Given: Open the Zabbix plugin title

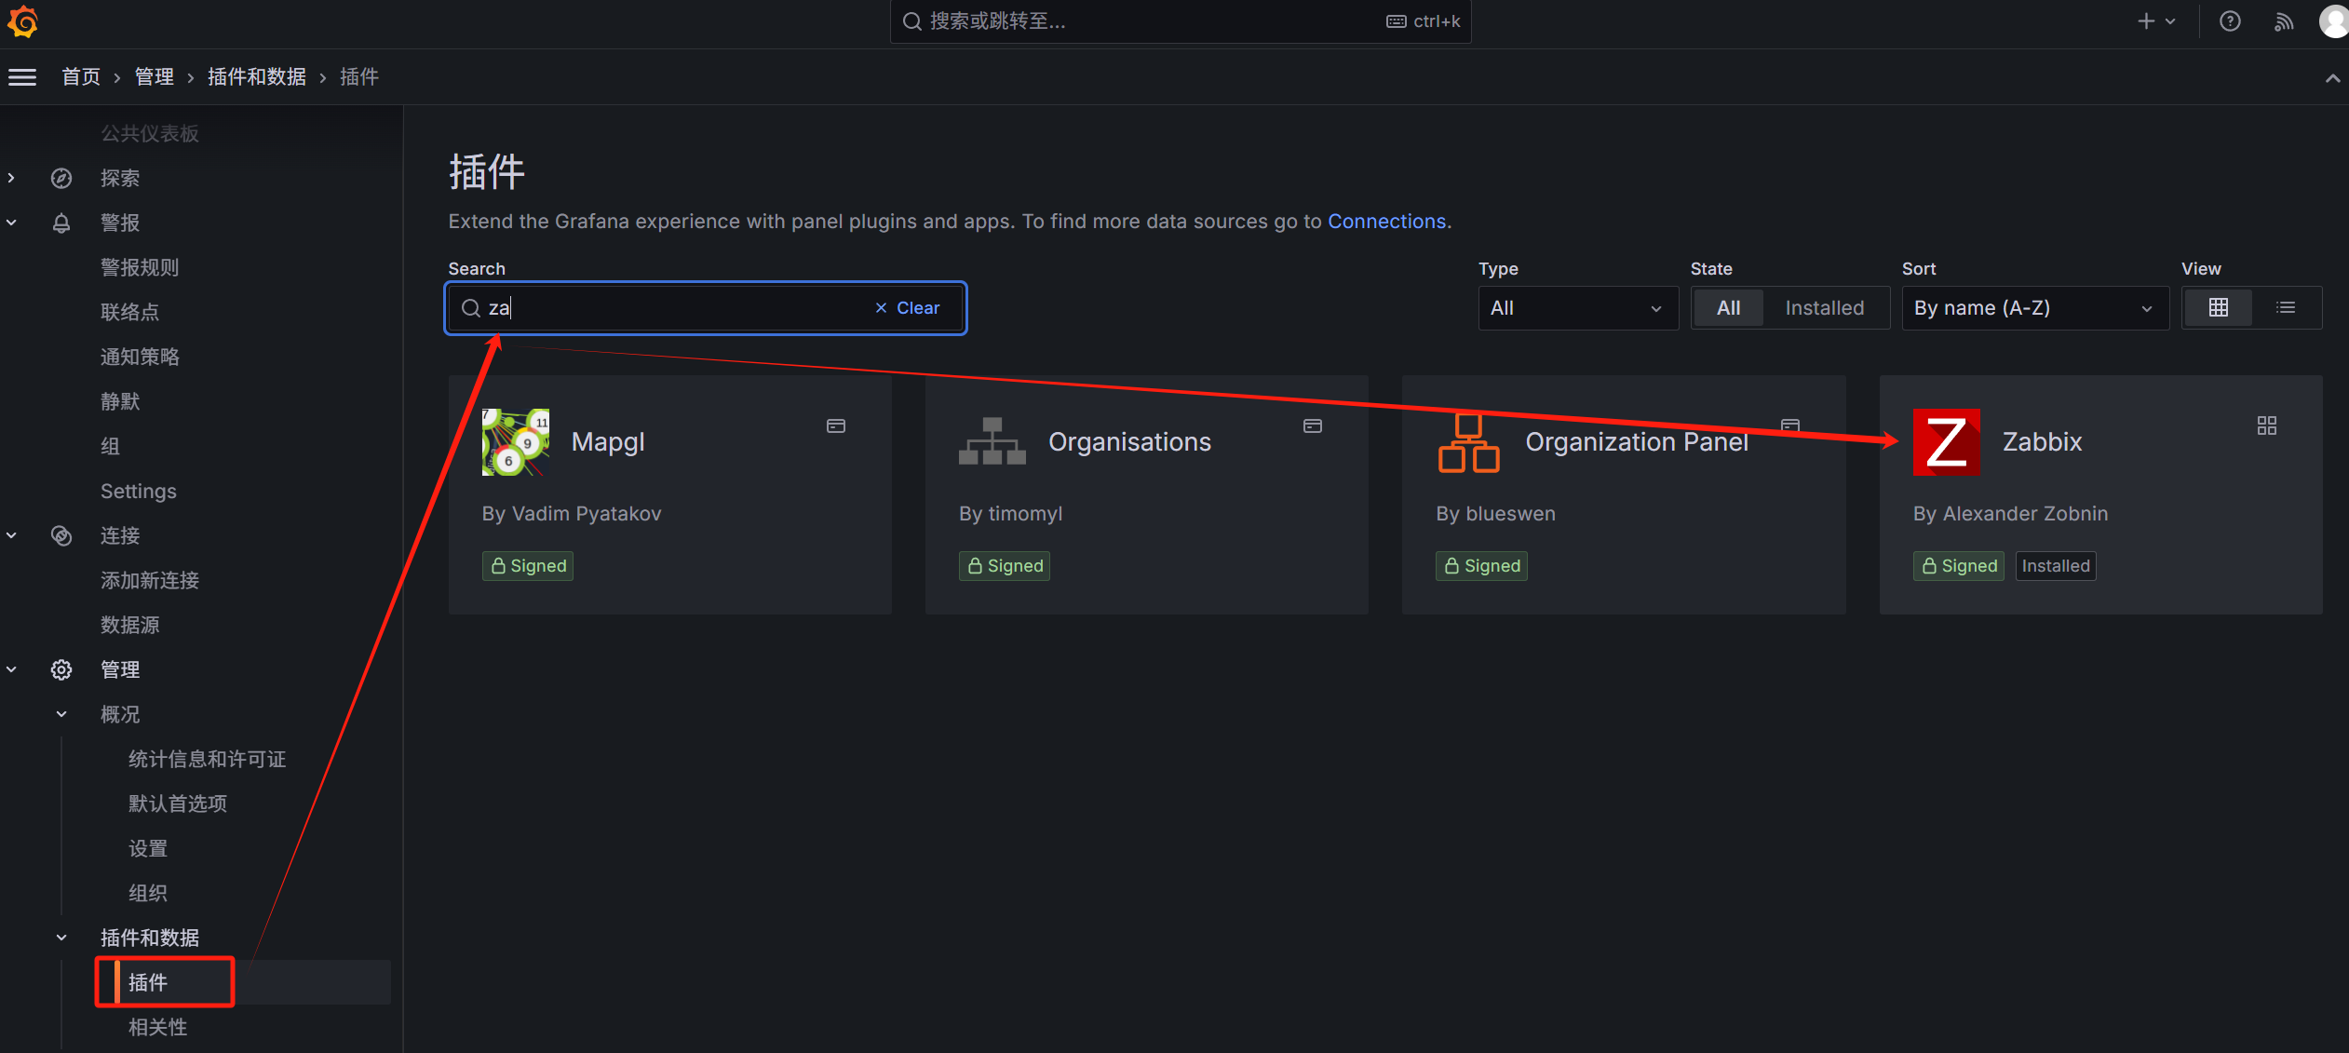Looking at the screenshot, I should (x=2042, y=442).
